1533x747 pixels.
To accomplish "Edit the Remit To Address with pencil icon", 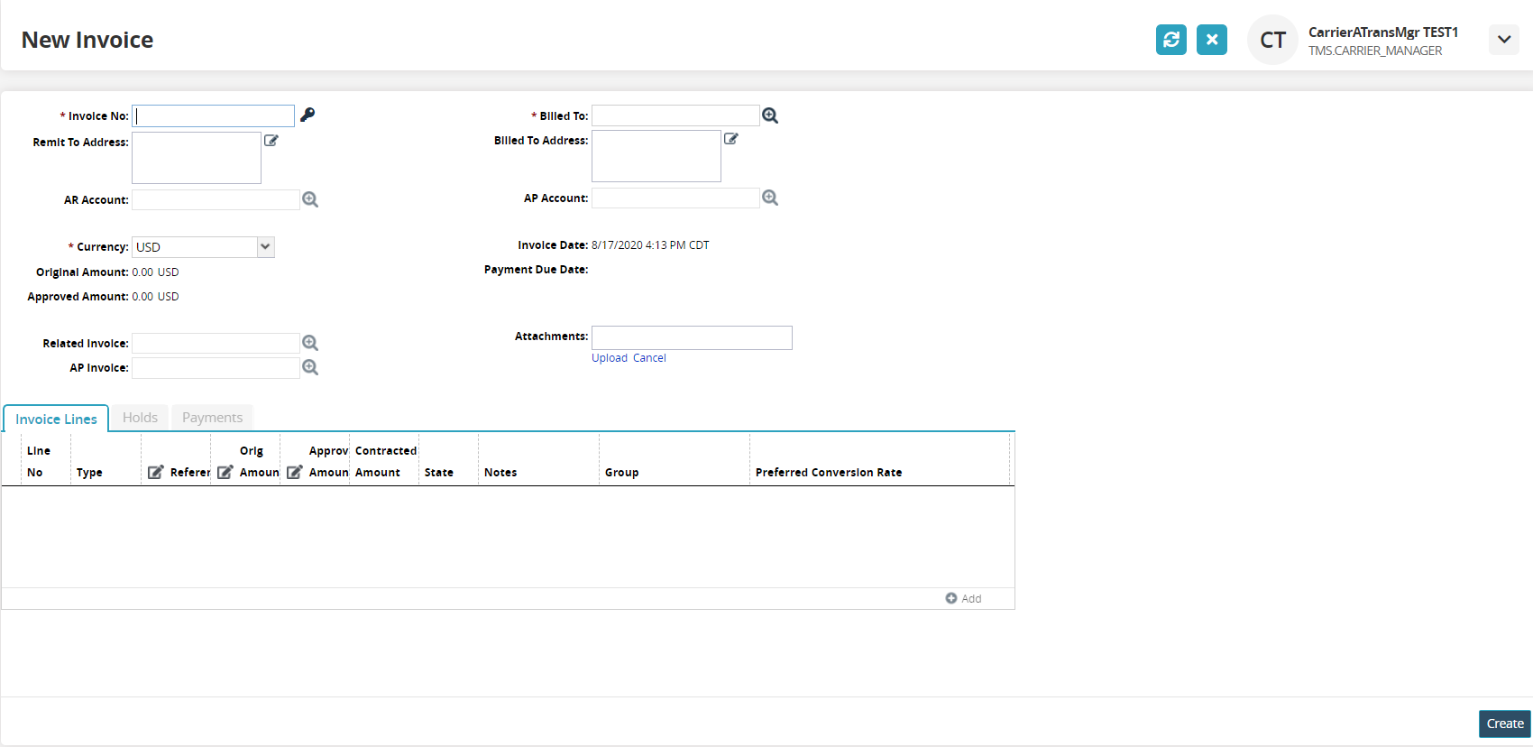I will [x=271, y=141].
